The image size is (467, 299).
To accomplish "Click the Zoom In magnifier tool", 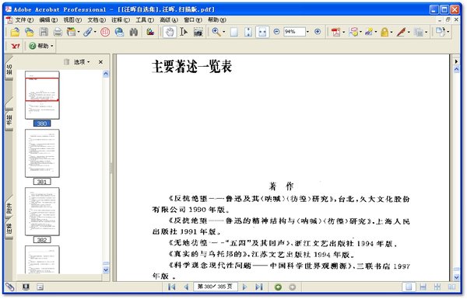I will click(x=216, y=32).
